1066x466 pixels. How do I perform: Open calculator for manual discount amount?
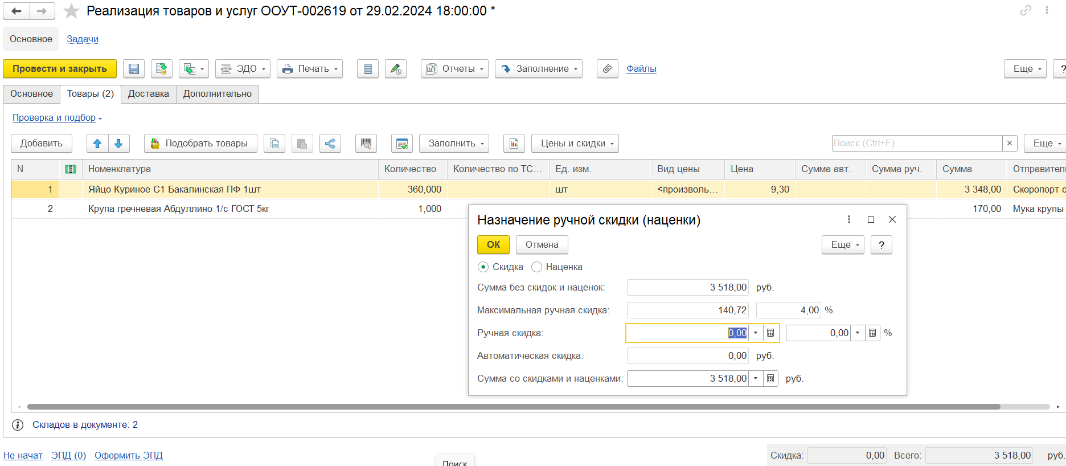(770, 333)
